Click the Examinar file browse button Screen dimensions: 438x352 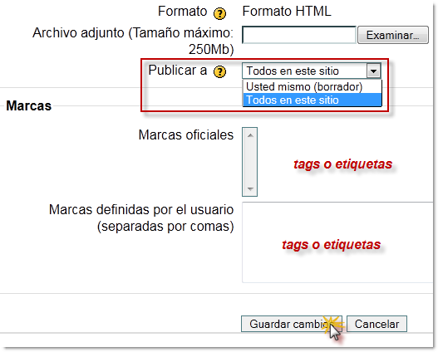[x=393, y=35]
